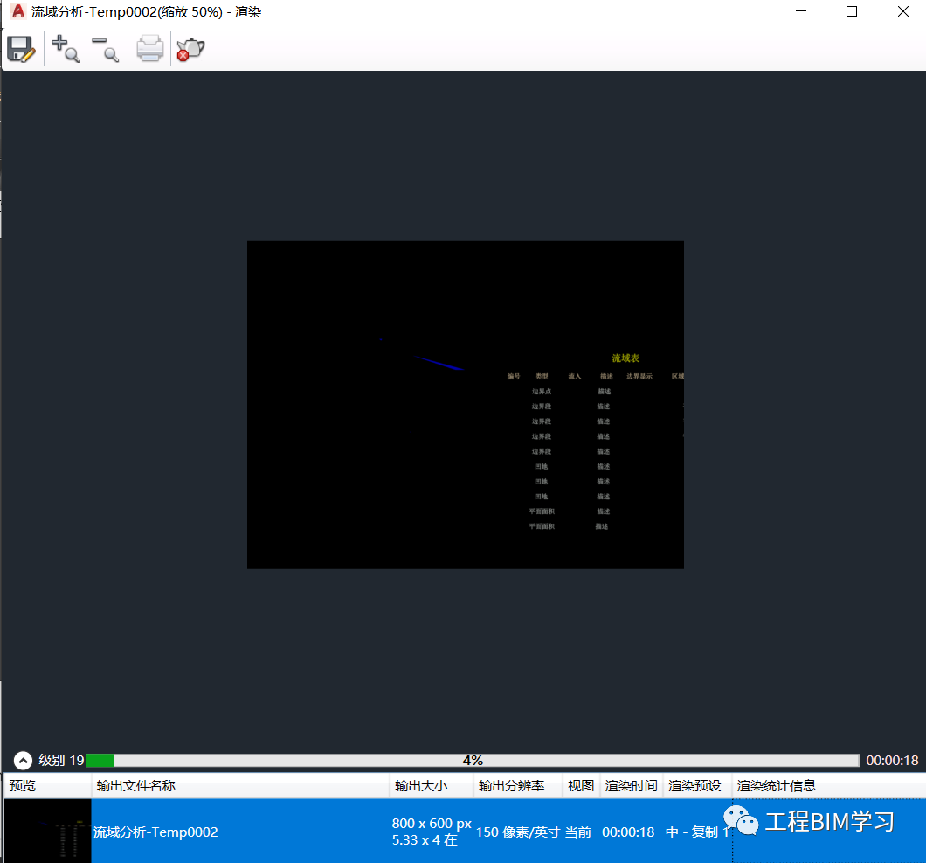
Task: Cancel rendering with the teapot icon
Action: 190,49
